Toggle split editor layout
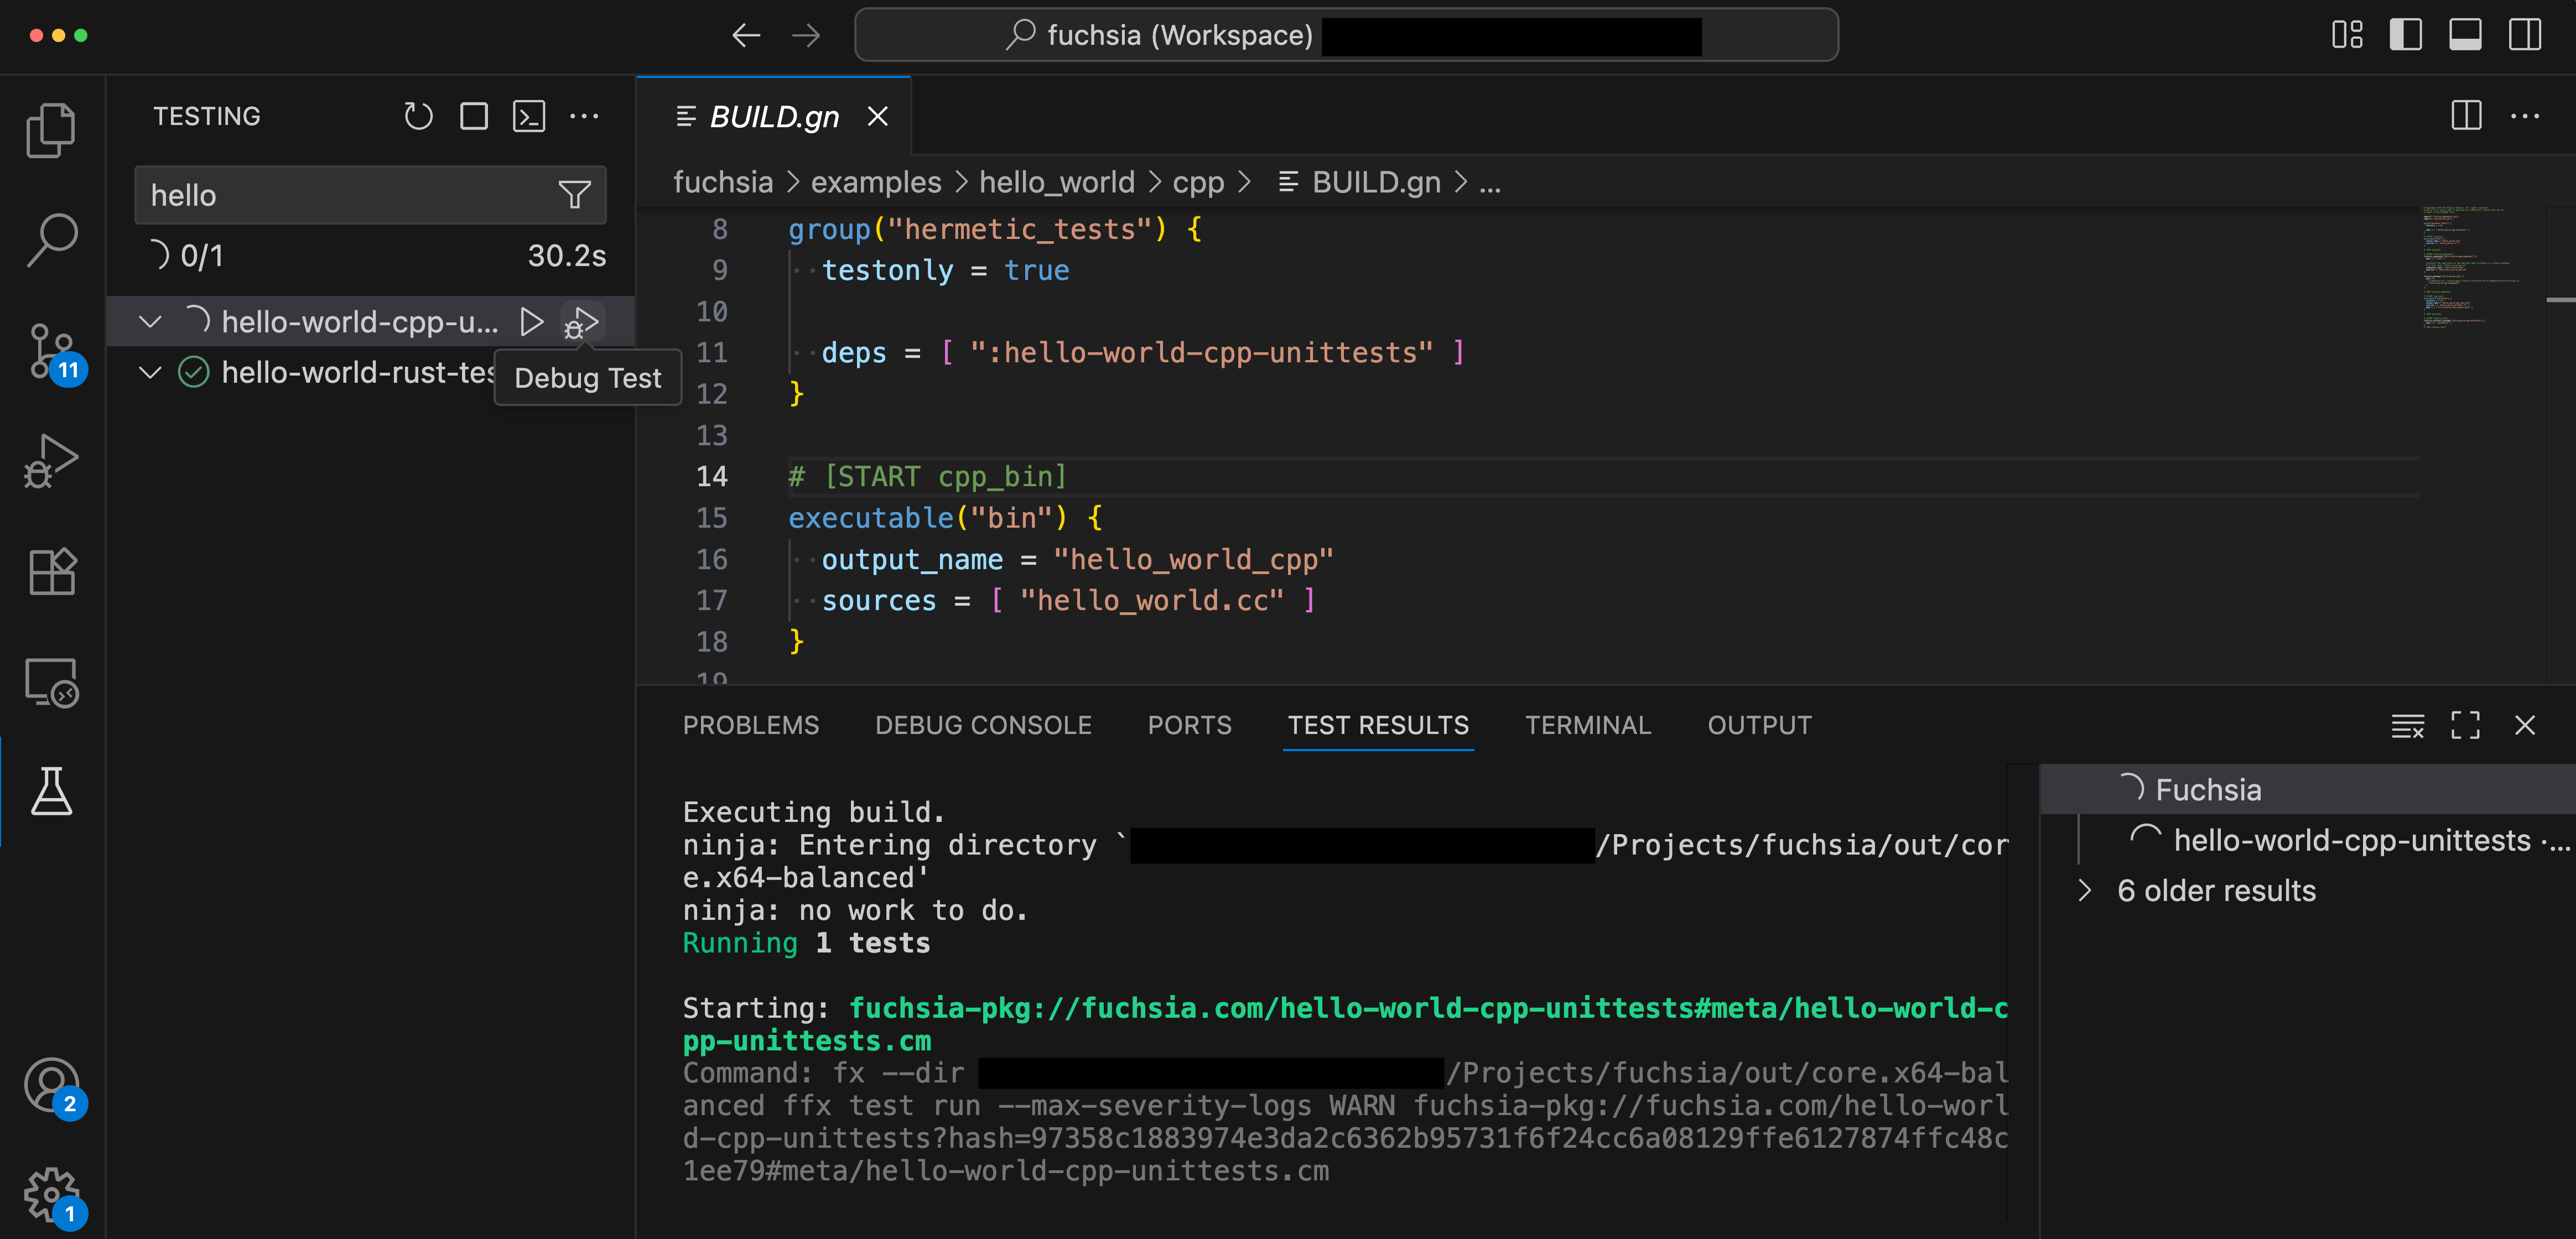 2466,115
